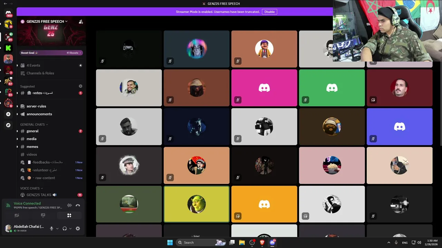Image resolution: width=442 pixels, height=248 pixels.
Task: Select the media text channel
Action: 51,139
